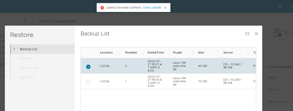
Task: Click the 70 GB size cell
Action: pos(202,81)
